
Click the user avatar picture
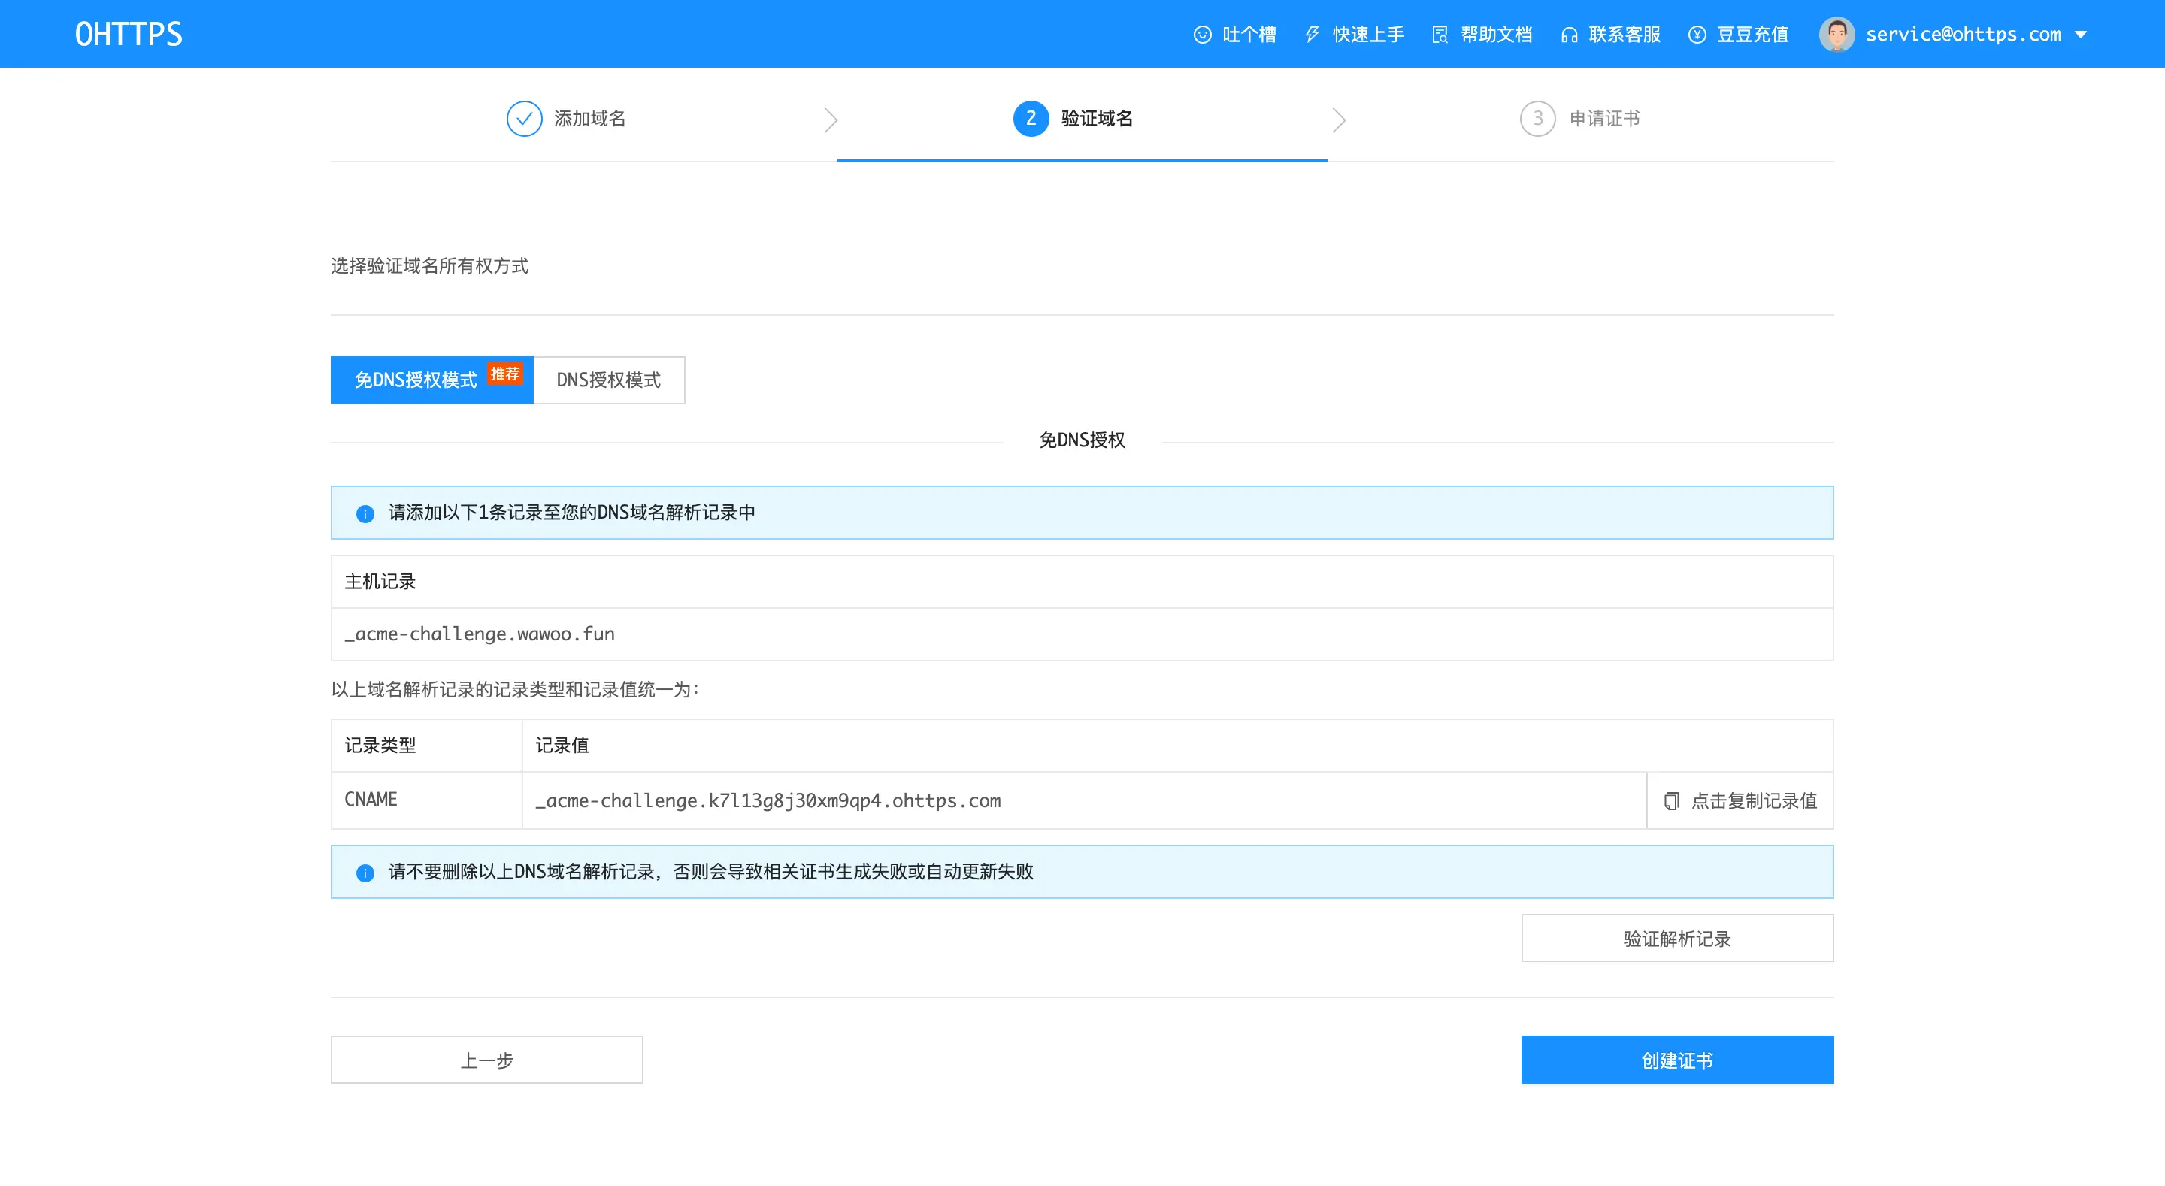click(1836, 35)
